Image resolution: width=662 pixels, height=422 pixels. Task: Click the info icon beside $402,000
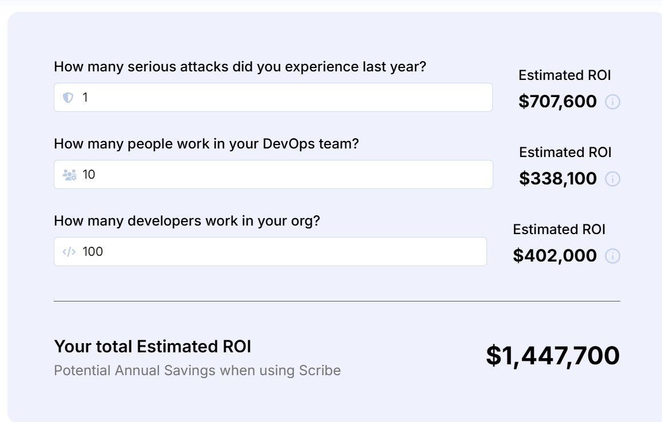click(613, 256)
